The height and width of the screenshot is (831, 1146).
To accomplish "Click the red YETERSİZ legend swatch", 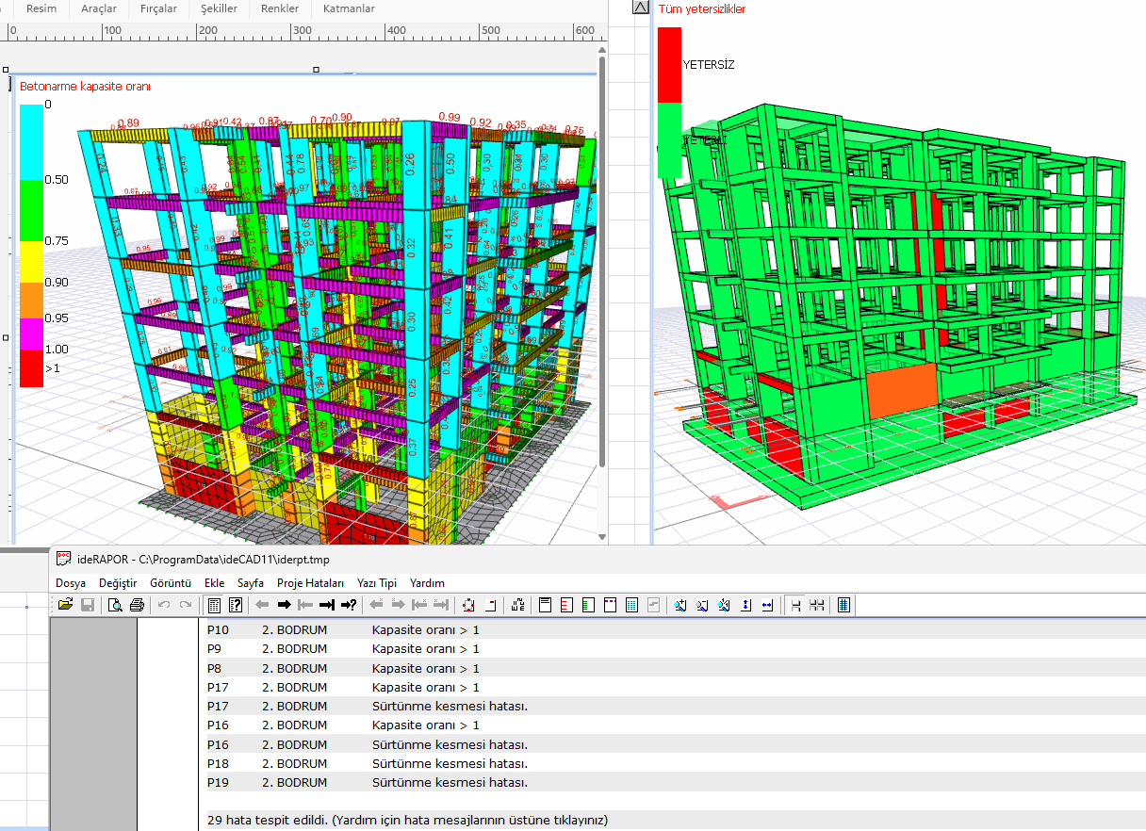I will [x=669, y=63].
